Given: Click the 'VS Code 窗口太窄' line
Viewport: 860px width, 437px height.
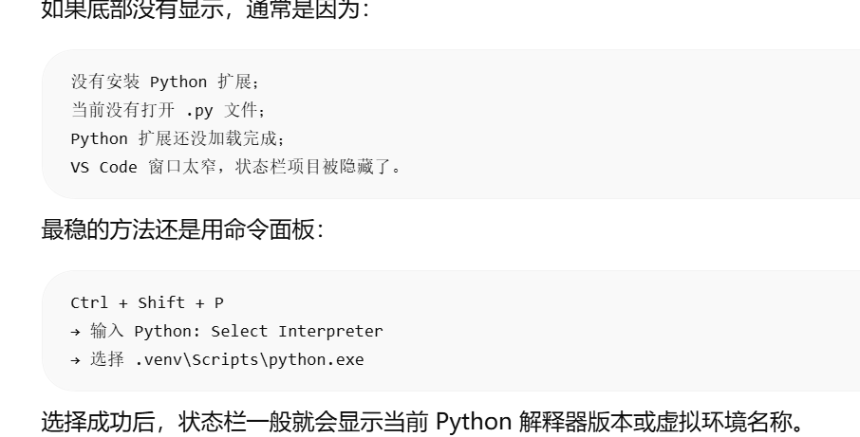Looking at the screenshot, I should tap(235, 168).
